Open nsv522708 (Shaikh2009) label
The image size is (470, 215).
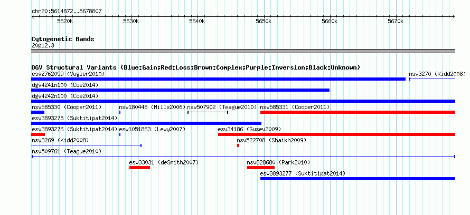pyautogui.click(x=271, y=140)
